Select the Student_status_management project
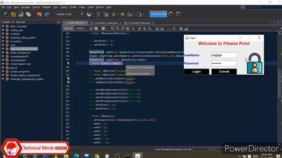282x158 pixels. tap(25, 75)
